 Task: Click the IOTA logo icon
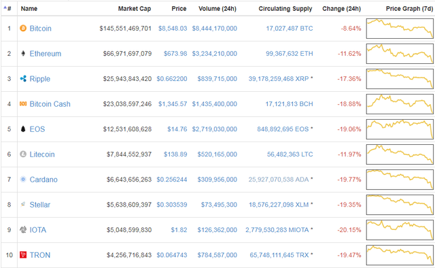tap(23, 230)
